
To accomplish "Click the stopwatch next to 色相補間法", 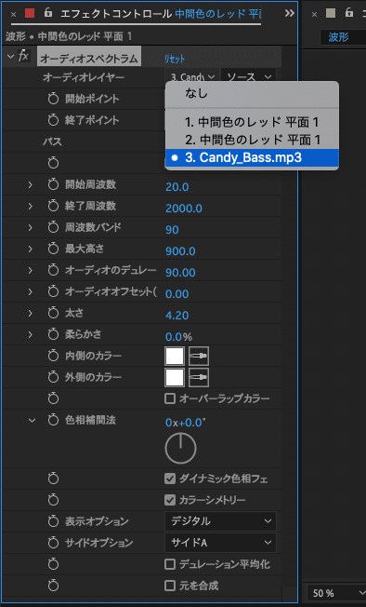I will click(x=53, y=420).
